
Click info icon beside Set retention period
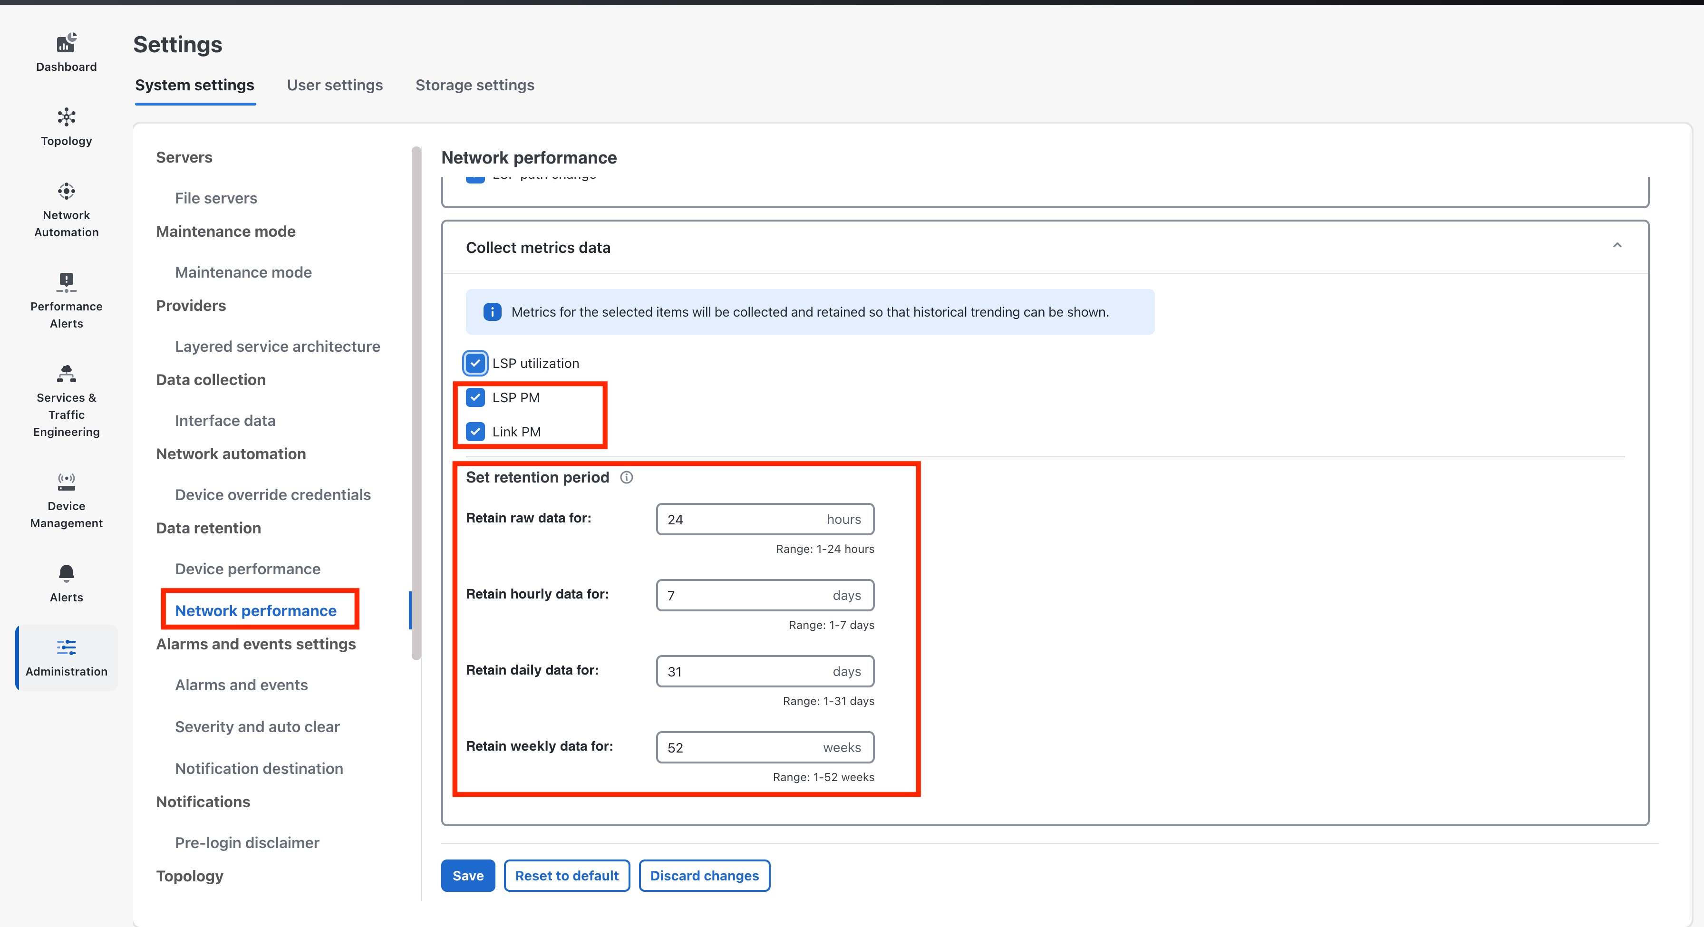627,477
